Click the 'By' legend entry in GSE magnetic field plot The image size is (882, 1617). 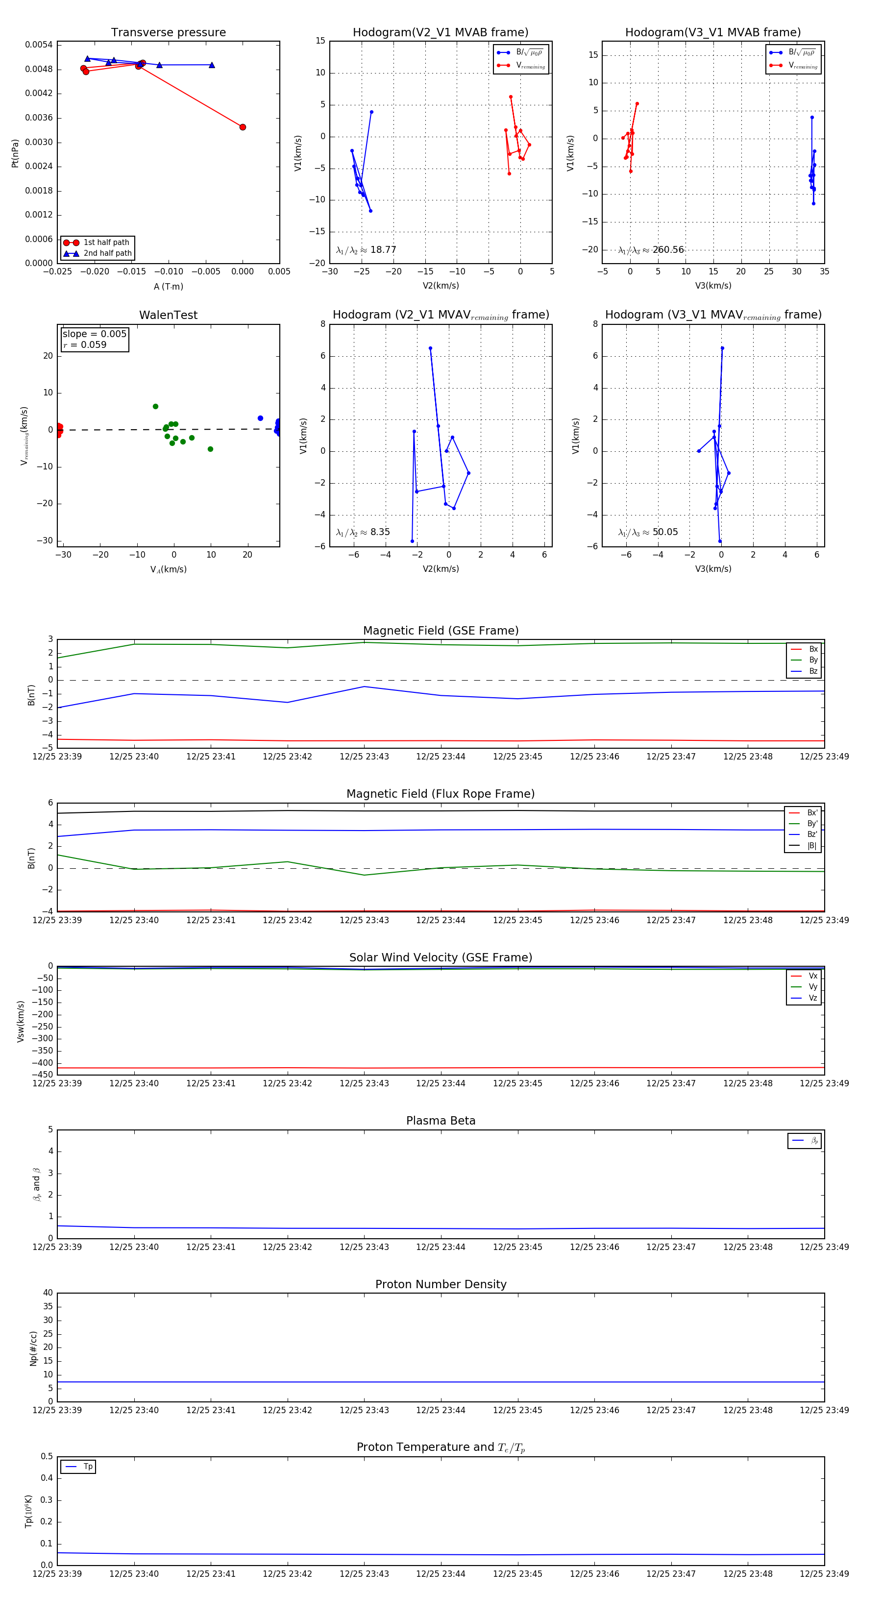point(805,660)
